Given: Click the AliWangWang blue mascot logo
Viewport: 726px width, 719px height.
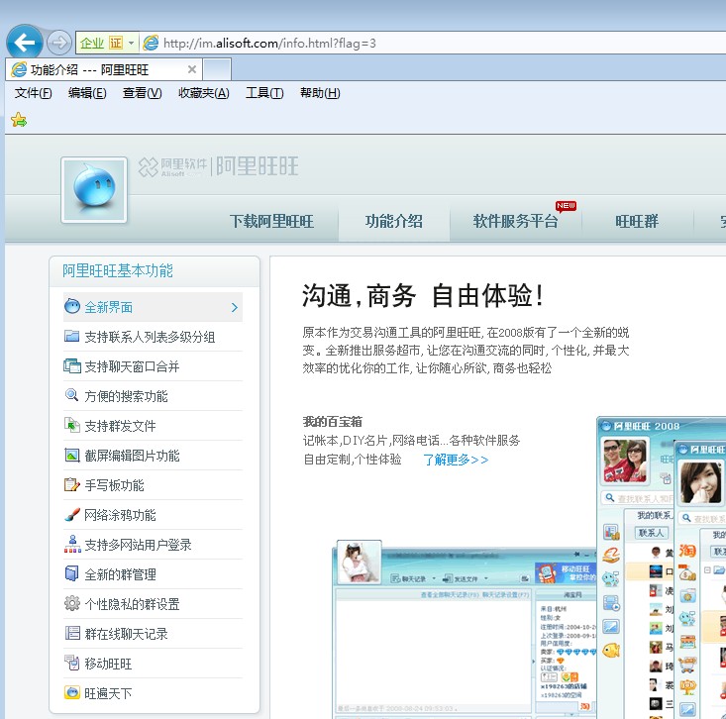Looking at the screenshot, I should 94,190.
